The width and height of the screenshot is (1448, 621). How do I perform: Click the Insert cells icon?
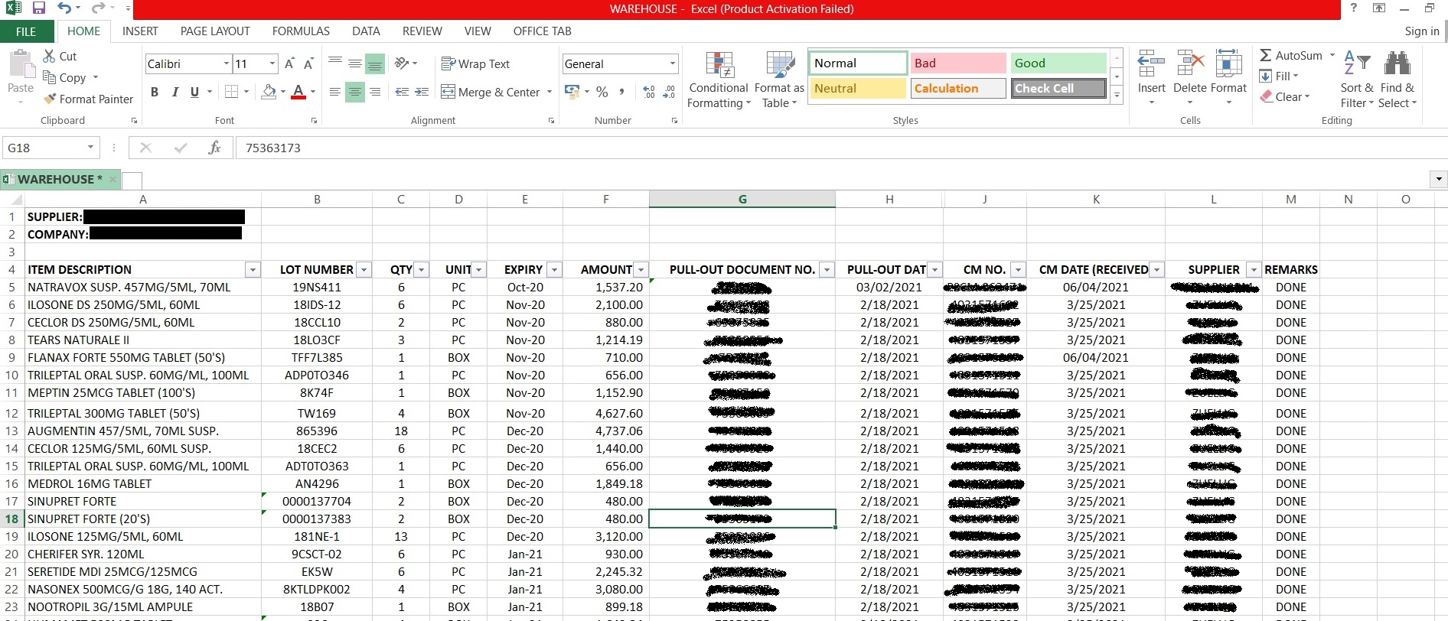(1151, 64)
